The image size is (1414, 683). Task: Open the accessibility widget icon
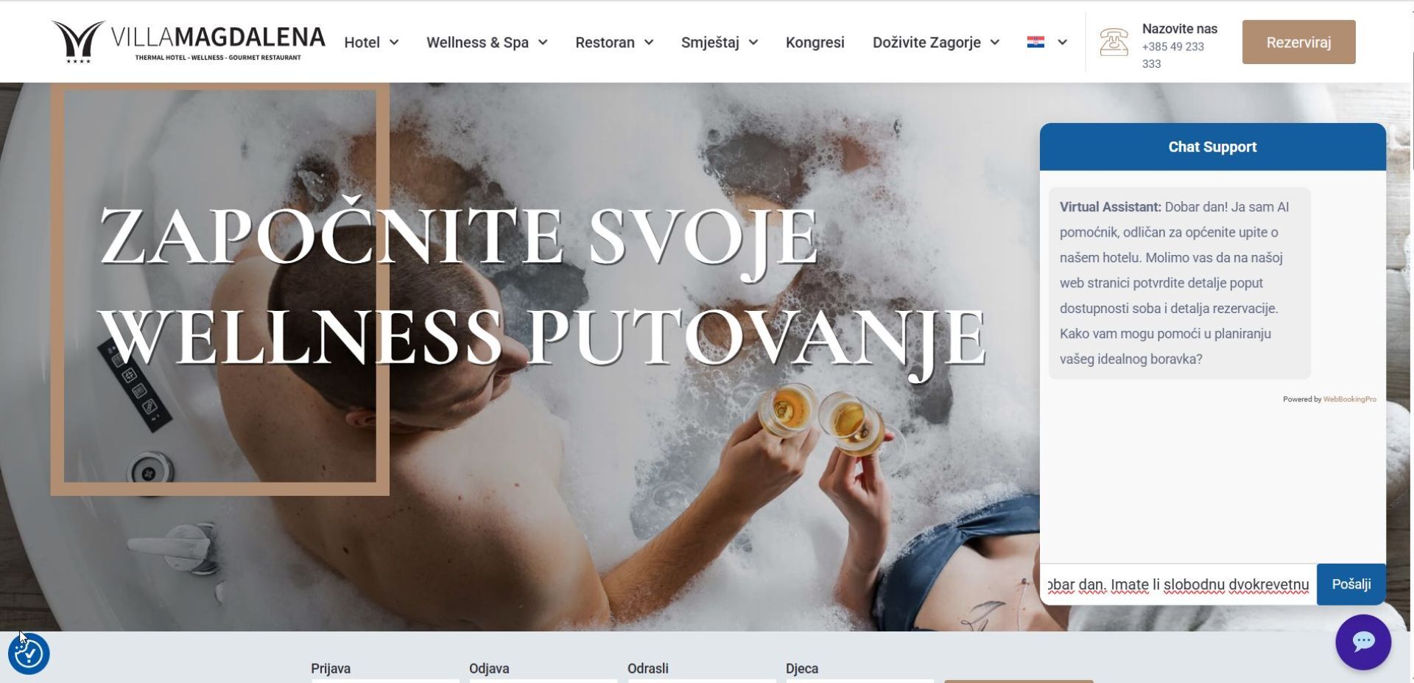[x=29, y=654]
